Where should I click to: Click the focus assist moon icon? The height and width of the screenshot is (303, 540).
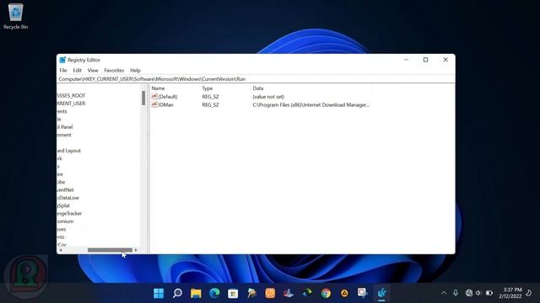(529, 293)
